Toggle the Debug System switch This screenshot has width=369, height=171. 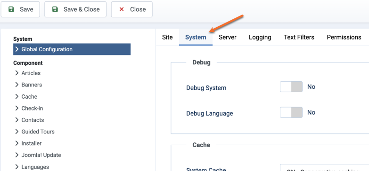click(291, 87)
